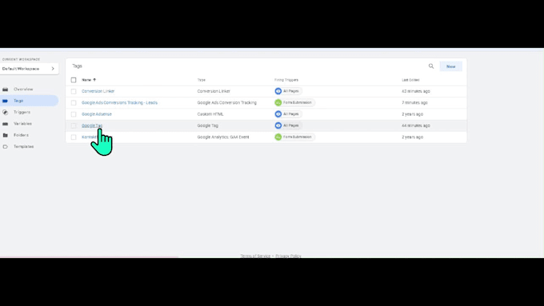Click the Templates sidebar icon
The image size is (544, 306).
click(x=6, y=146)
